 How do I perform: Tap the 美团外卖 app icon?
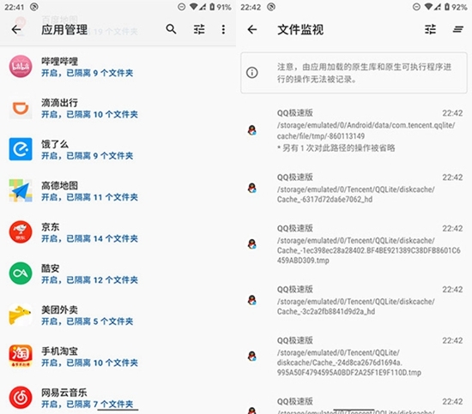click(21, 315)
